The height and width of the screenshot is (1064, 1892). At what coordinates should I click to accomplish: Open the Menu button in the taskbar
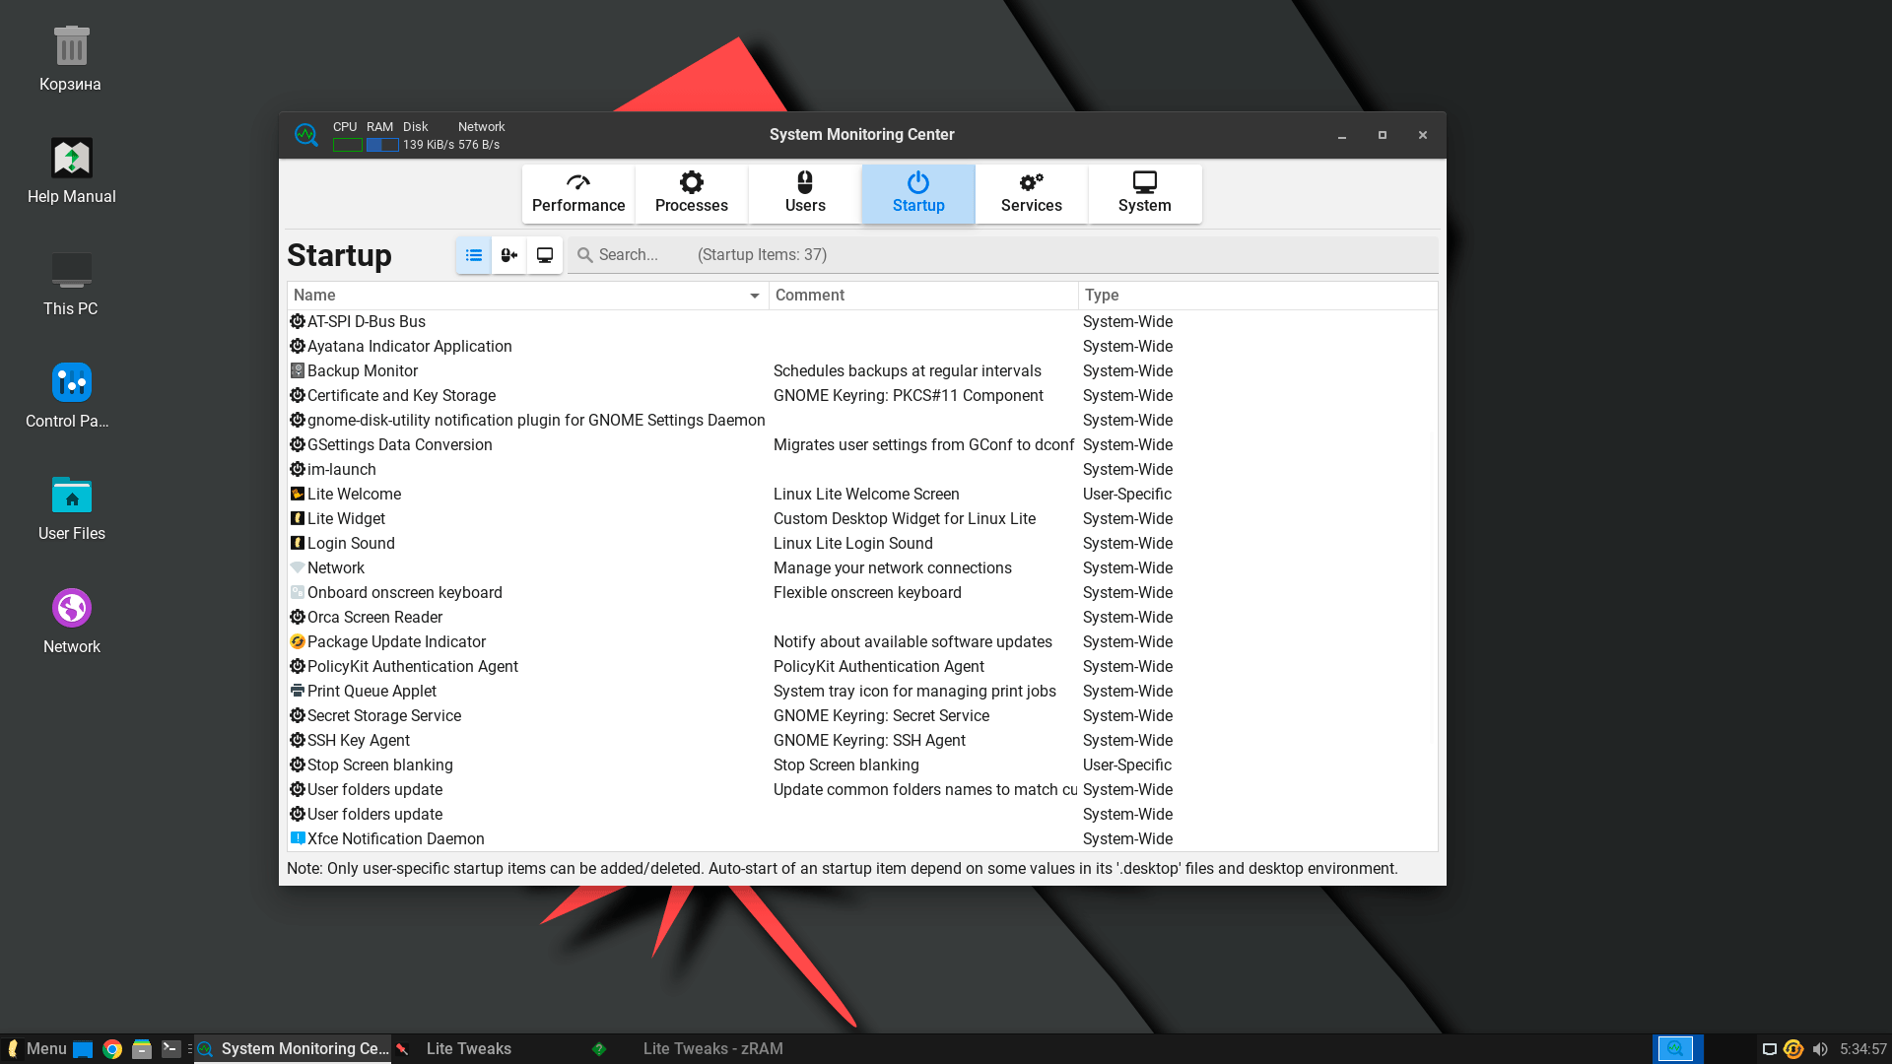37,1048
